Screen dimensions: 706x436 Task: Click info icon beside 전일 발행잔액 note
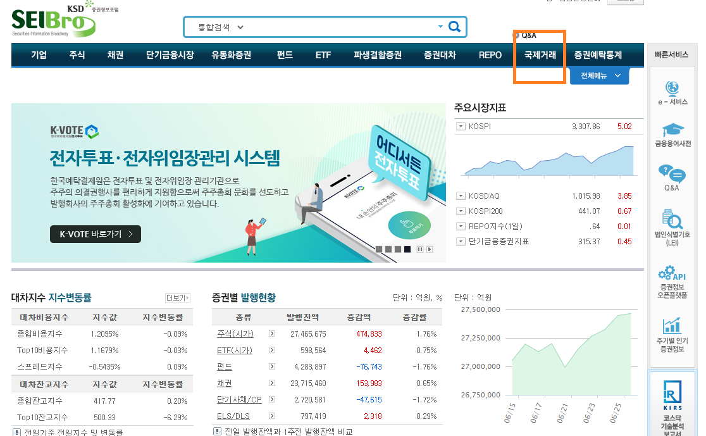pos(217,432)
